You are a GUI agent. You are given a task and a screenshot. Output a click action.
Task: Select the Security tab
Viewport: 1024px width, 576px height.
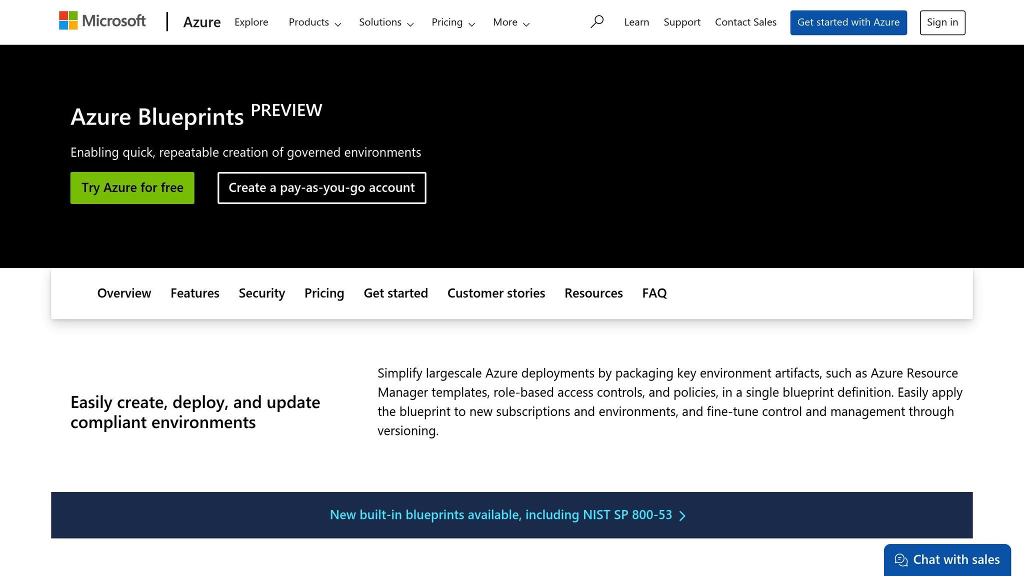262,293
